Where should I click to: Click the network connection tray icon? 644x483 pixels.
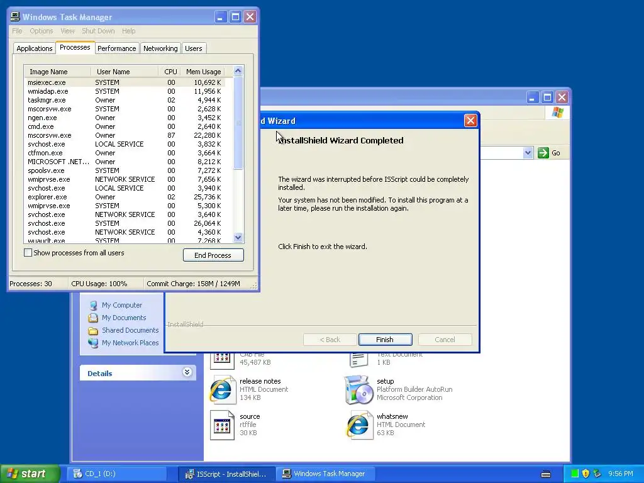point(597,474)
